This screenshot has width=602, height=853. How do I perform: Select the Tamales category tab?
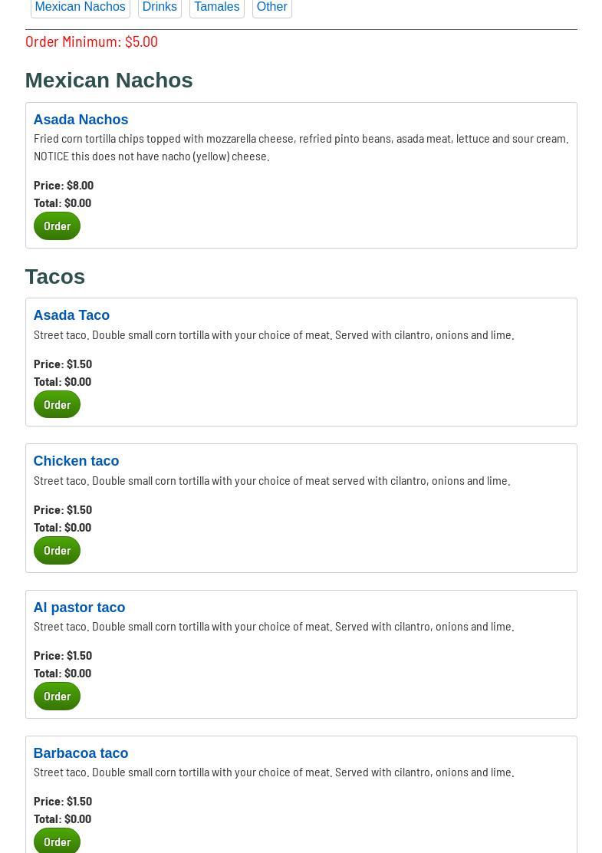pyautogui.click(x=216, y=7)
